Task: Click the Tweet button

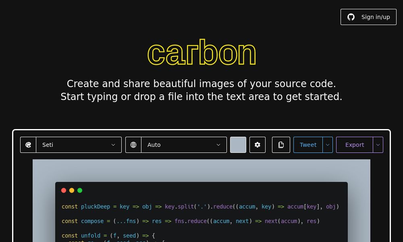Action: tap(308, 145)
